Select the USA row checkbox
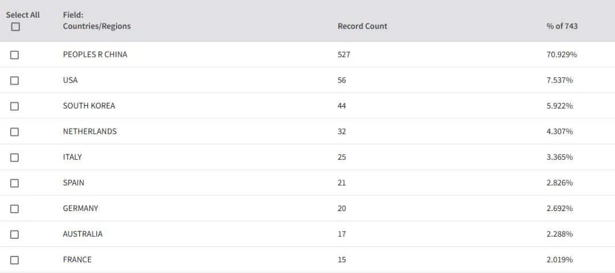This screenshot has width=615, height=273. (x=14, y=81)
